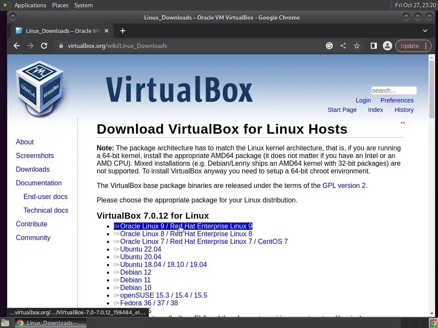Download Fedora 36 / 37 / 38 package
The height and width of the screenshot is (328, 438).
tap(146, 303)
